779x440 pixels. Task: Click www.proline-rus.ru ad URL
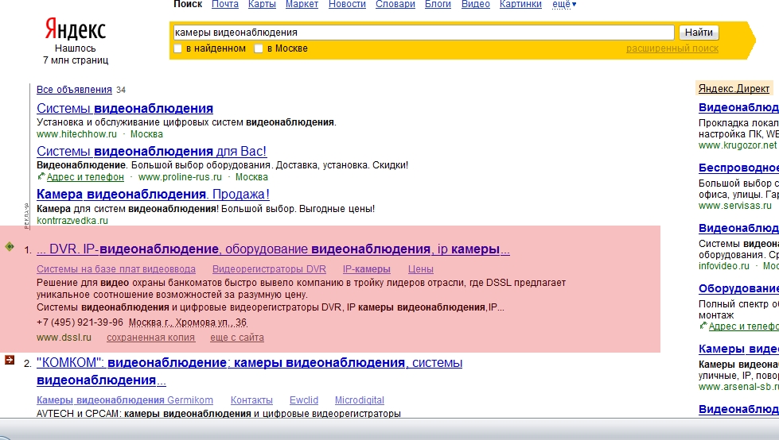180,177
